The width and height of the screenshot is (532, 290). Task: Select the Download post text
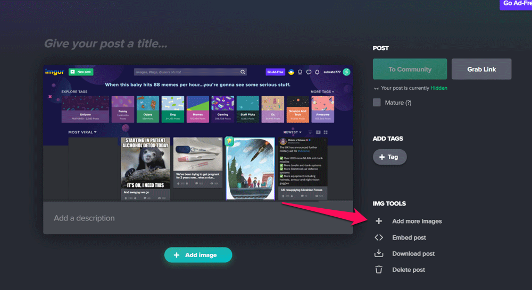tap(413, 253)
